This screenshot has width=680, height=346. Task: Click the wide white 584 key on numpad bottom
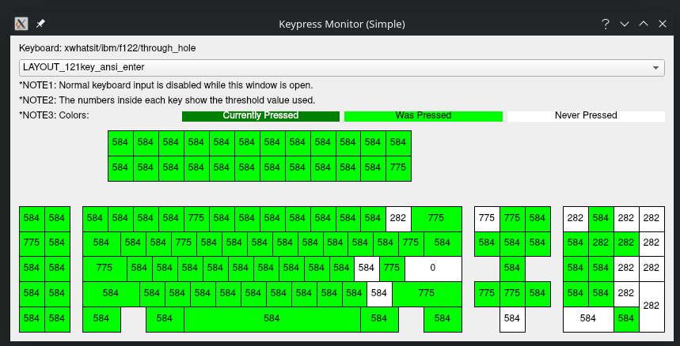[x=588, y=318]
